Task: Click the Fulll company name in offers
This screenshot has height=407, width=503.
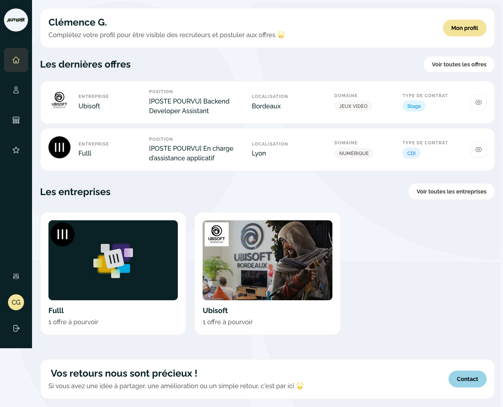Action: [x=85, y=153]
